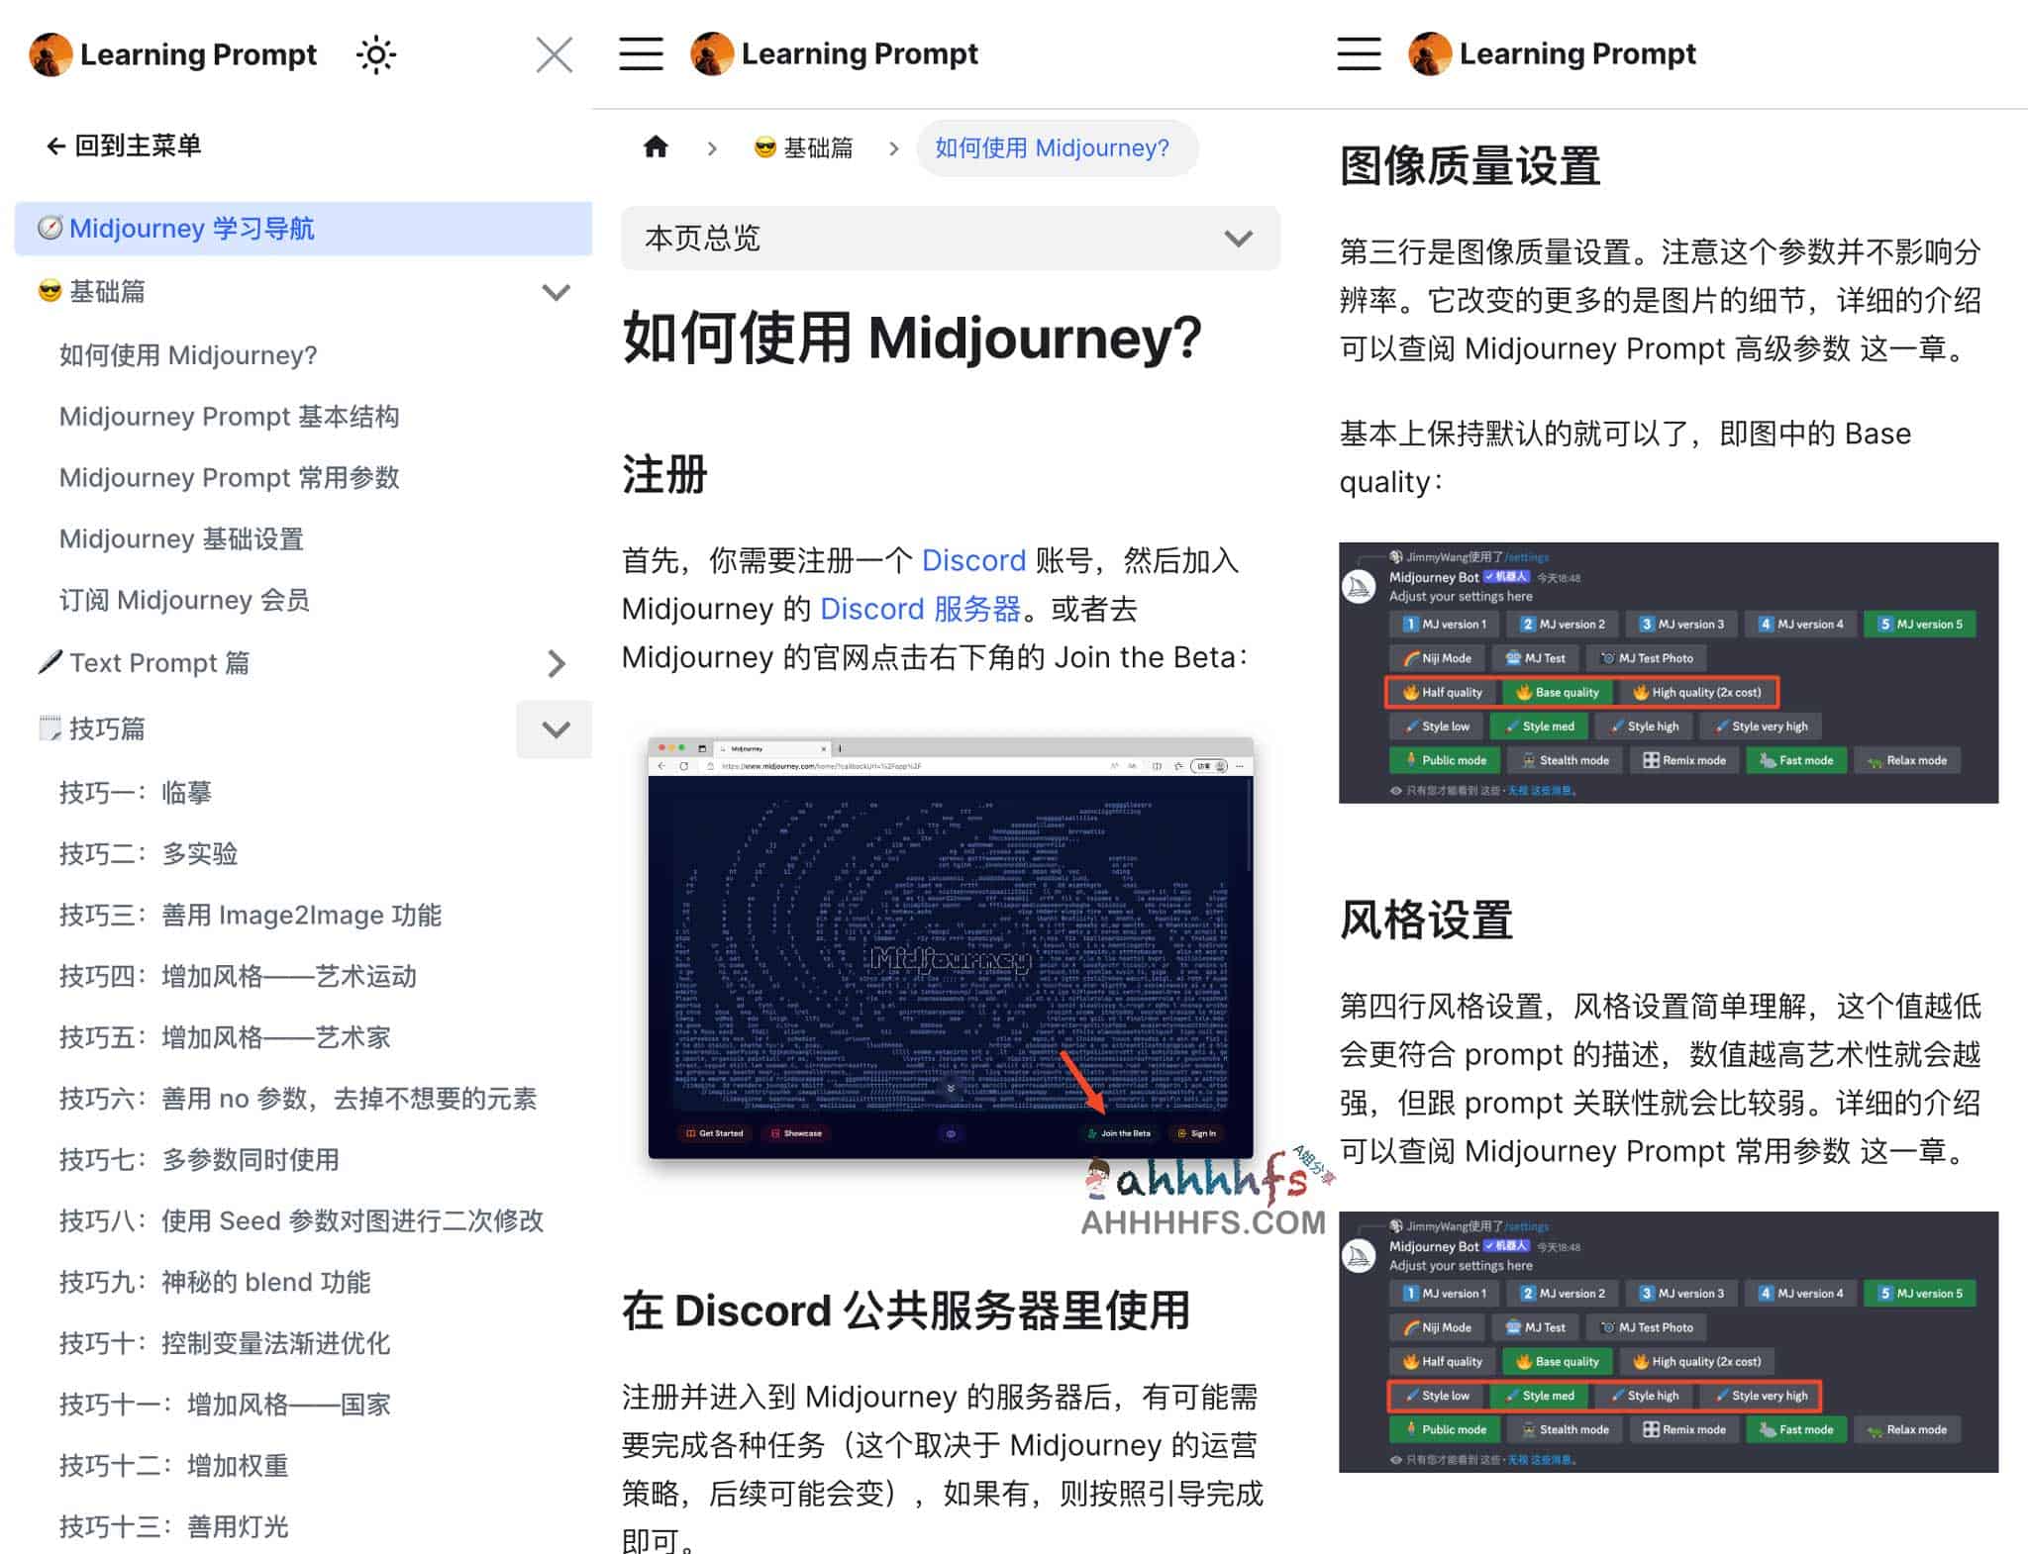Toggle the left sidebar close button

[556, 53]
